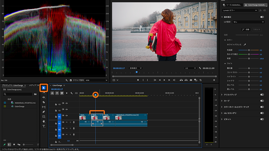
Task: Select the Hand tool
Action: click(x=44, y=121)
